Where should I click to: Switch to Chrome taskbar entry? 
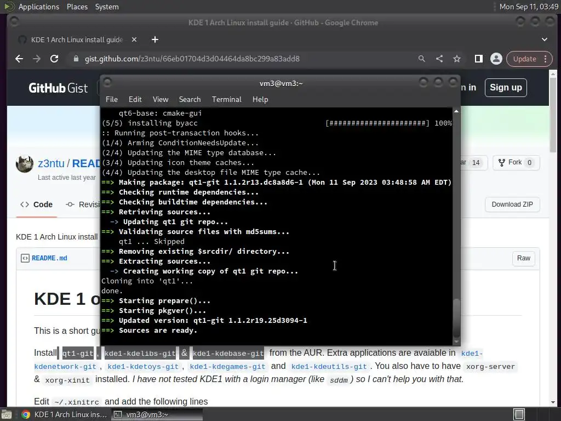65,414
